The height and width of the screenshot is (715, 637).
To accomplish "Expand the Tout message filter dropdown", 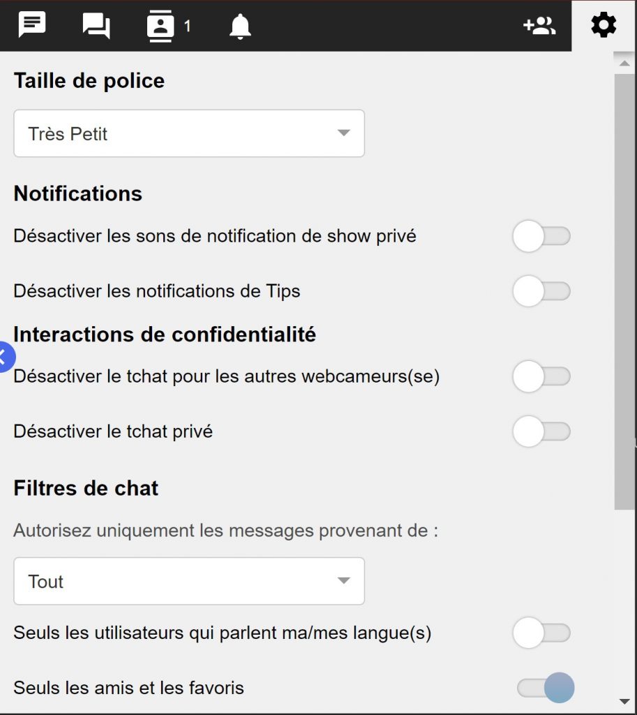I will (x=188, y=581).
